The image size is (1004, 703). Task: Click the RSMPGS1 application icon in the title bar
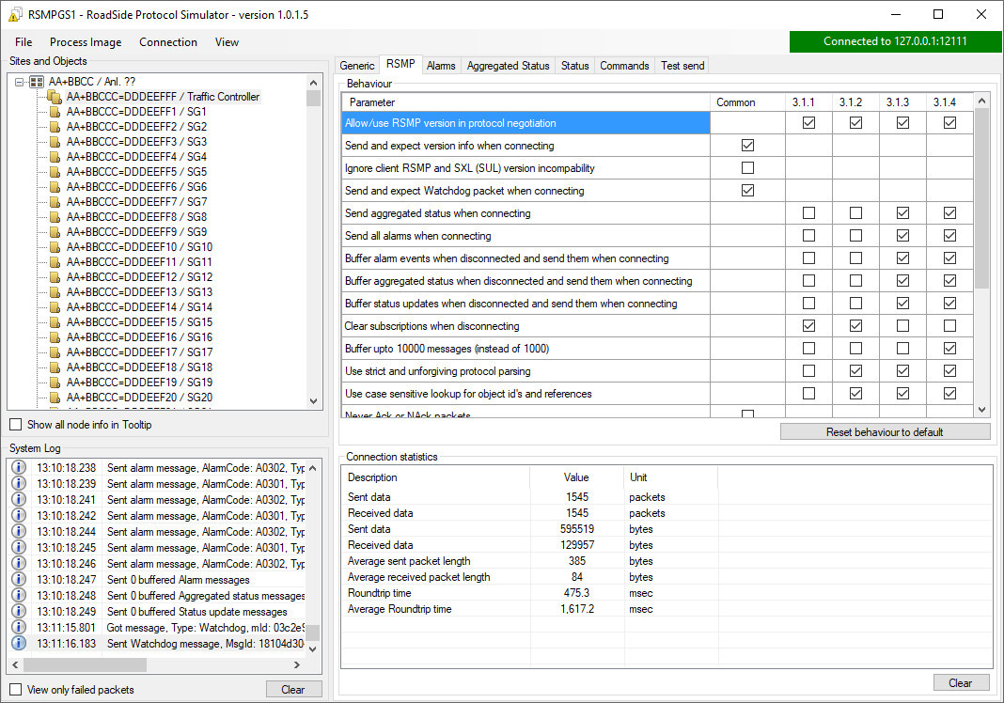pyautogui.click(x=15, y=15)
